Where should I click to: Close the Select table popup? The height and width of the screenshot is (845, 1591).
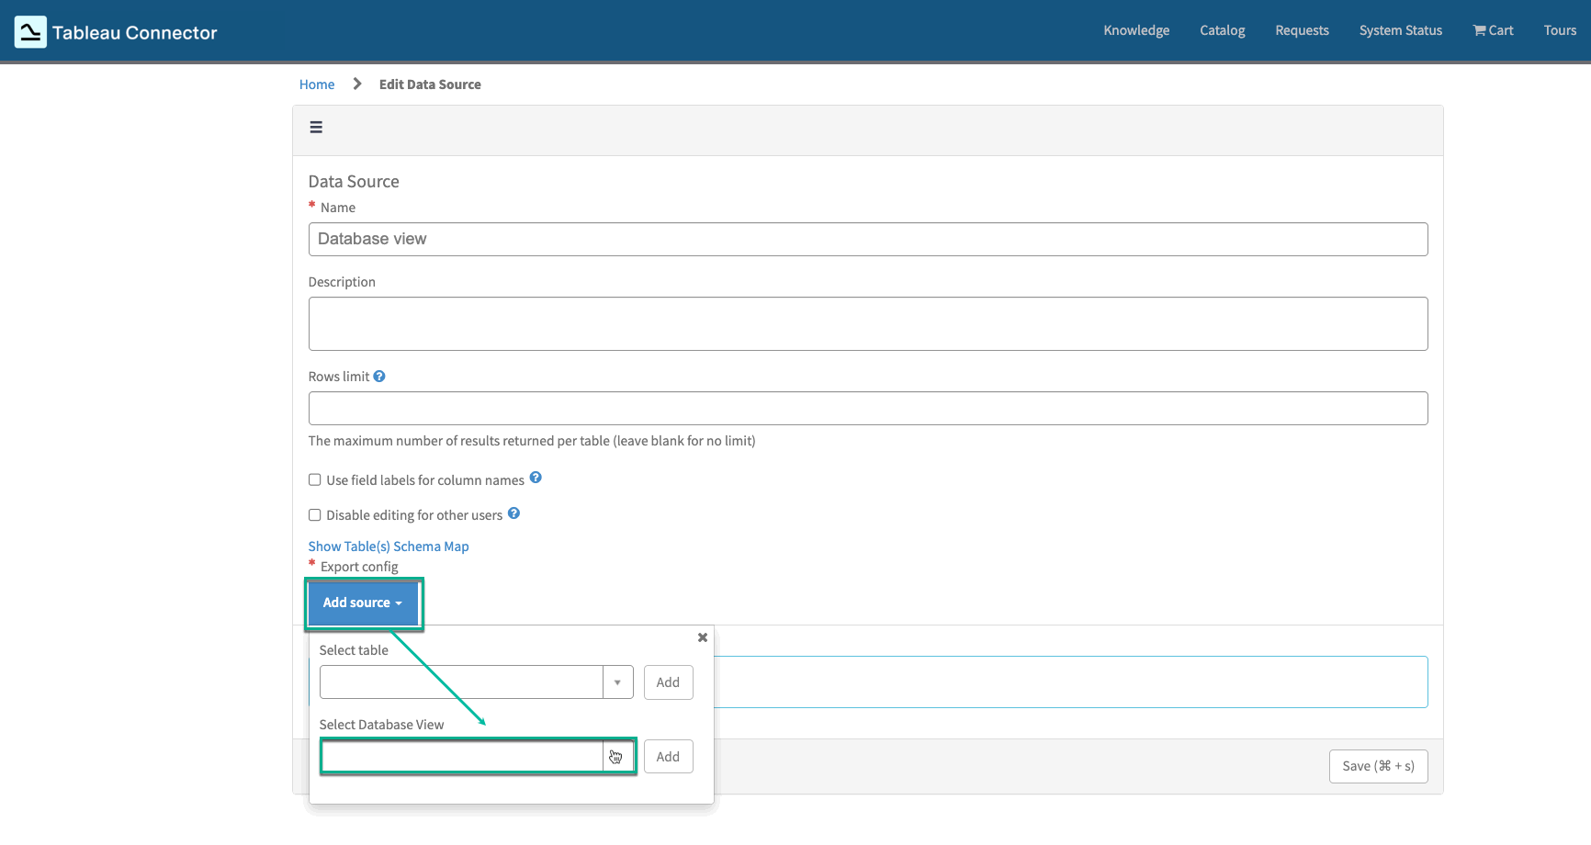click(x=702, y=637)
